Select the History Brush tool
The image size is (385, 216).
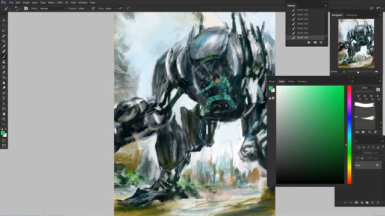(x=4, y=67)
